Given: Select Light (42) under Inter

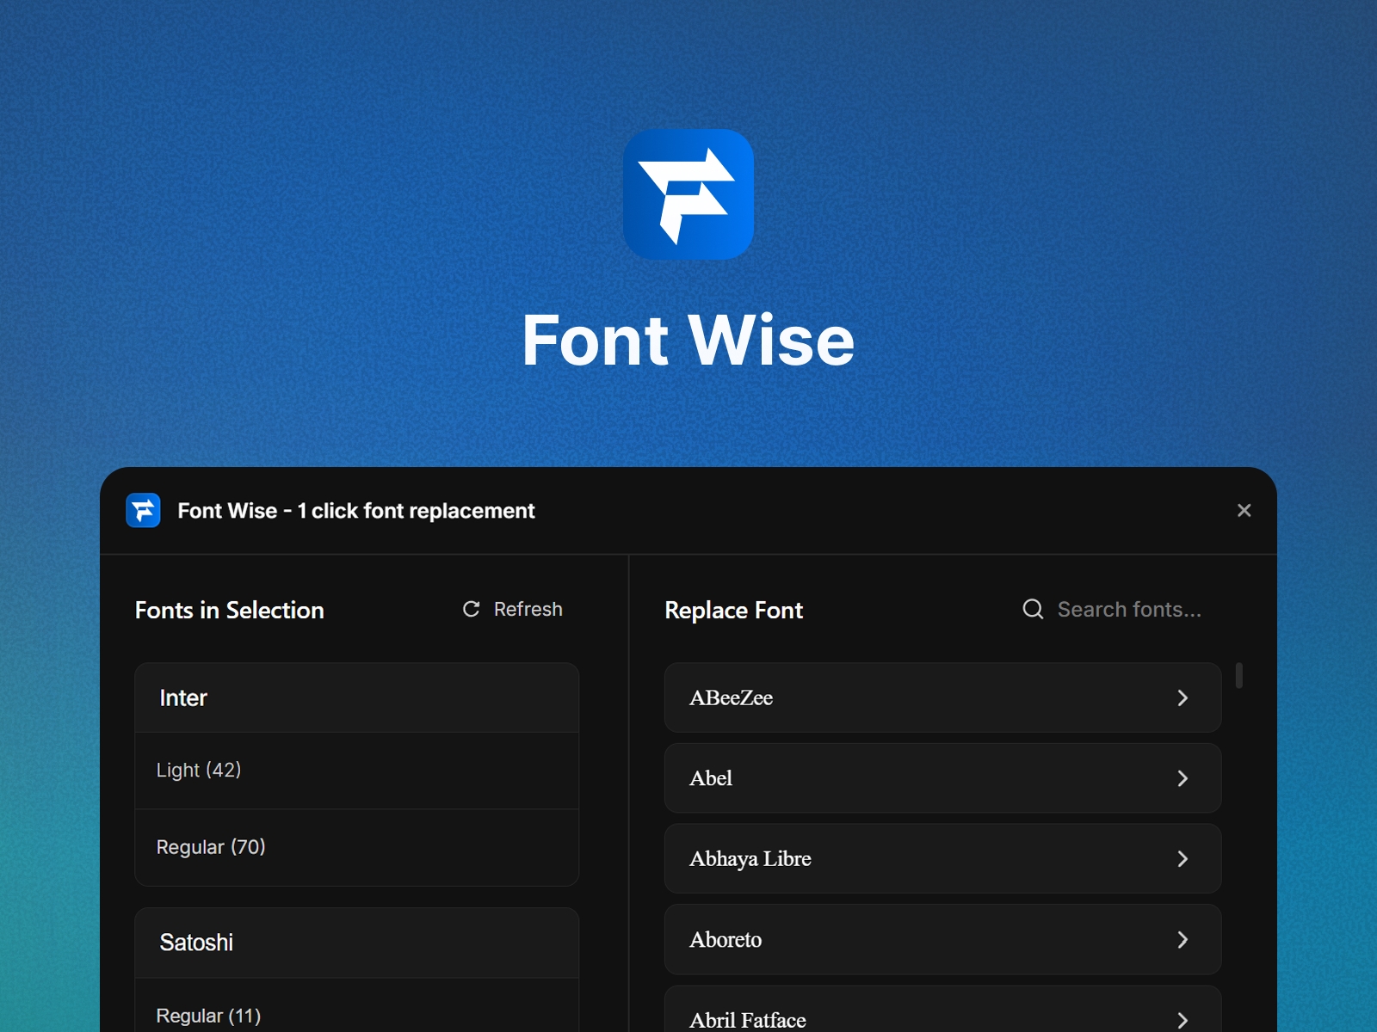Looking at the screenshot, I should coord(356,770).
